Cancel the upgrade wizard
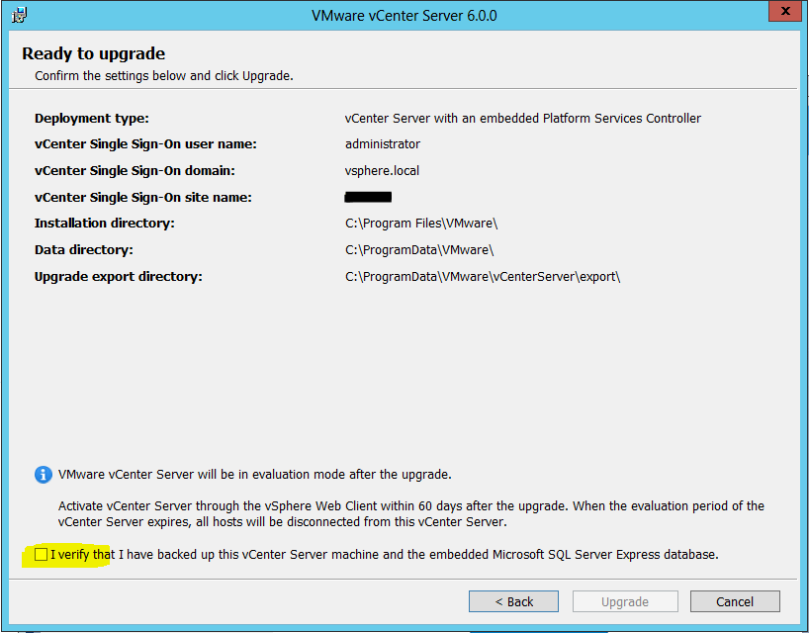 735,601
